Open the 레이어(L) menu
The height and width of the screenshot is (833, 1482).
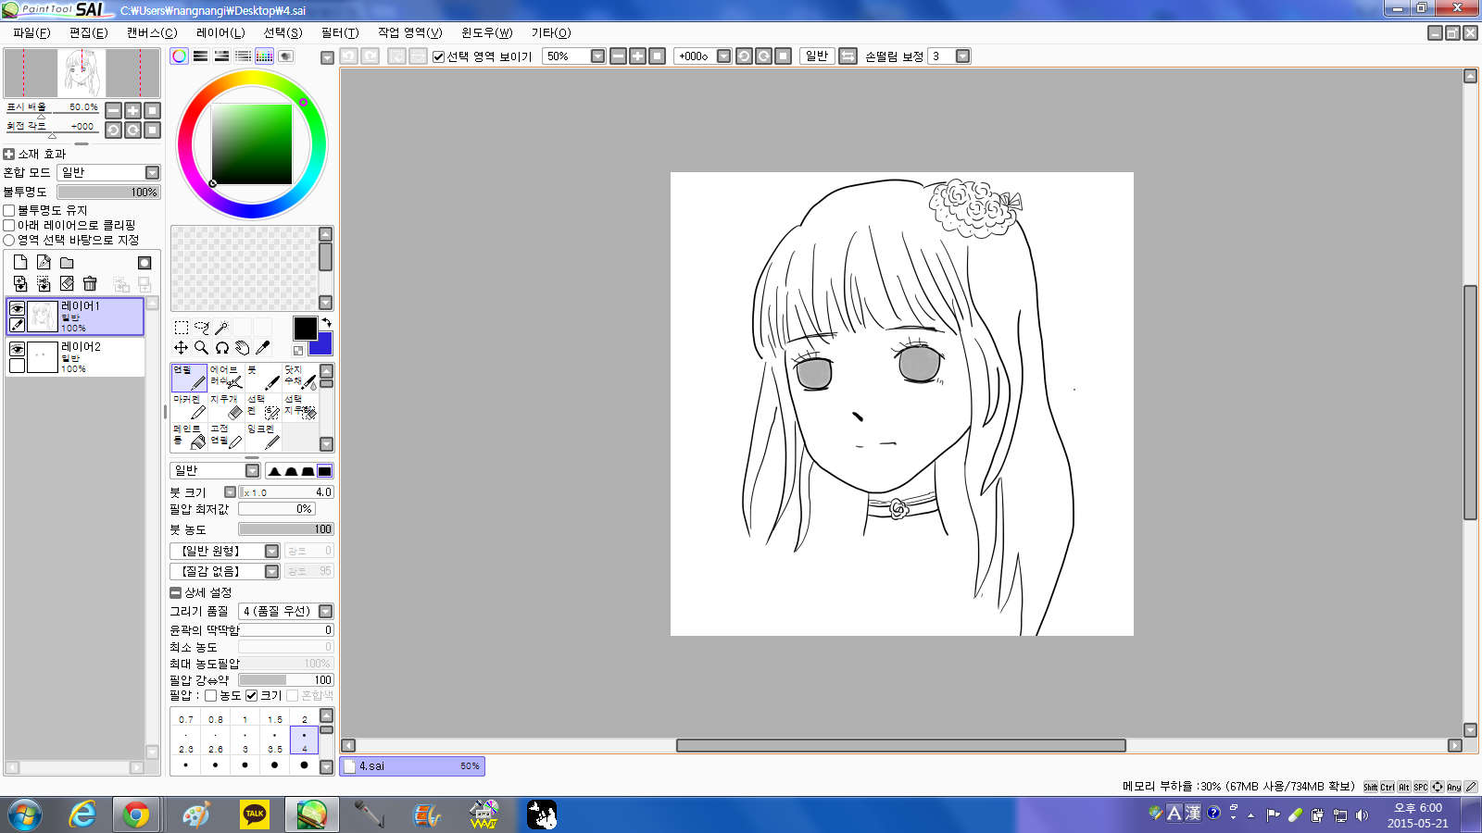click(220, 32)
